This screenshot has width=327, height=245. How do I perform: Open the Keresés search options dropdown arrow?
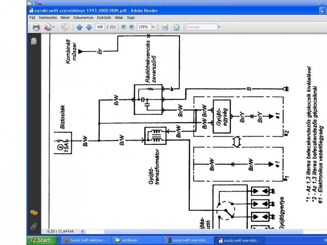[219, 27]
